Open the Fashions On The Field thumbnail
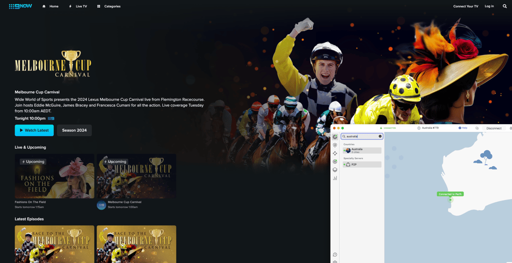This screenshot has height=263, width=512. (x=54, y=176)
